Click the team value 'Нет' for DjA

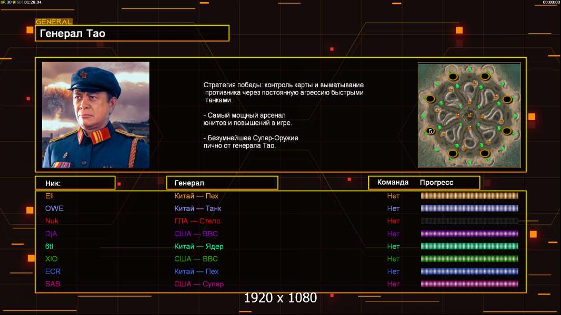click(x=393, y=234)
